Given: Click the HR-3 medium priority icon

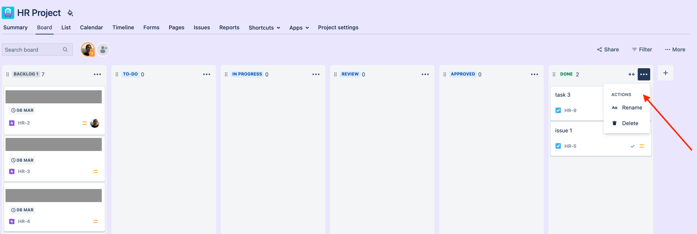Looking at the screenshot, I should pos(95,172).
